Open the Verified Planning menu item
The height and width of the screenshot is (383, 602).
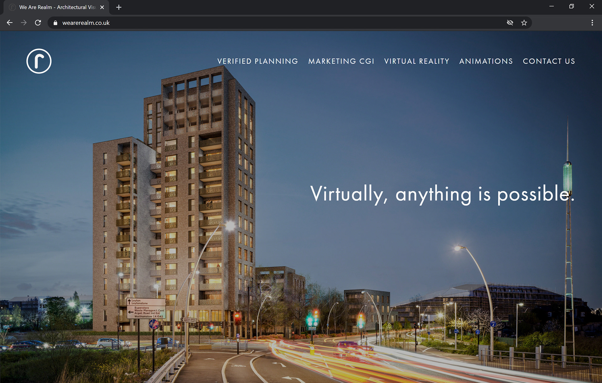257,61
